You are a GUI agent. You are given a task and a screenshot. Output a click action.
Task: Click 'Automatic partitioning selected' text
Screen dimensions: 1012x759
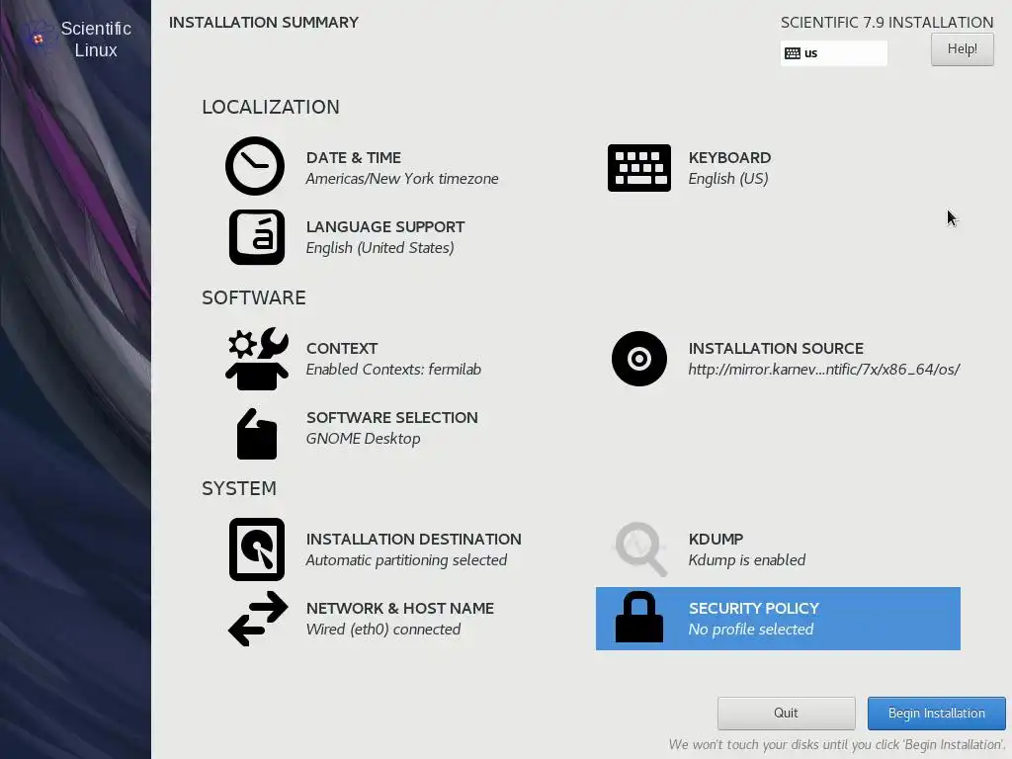point(406,560)
